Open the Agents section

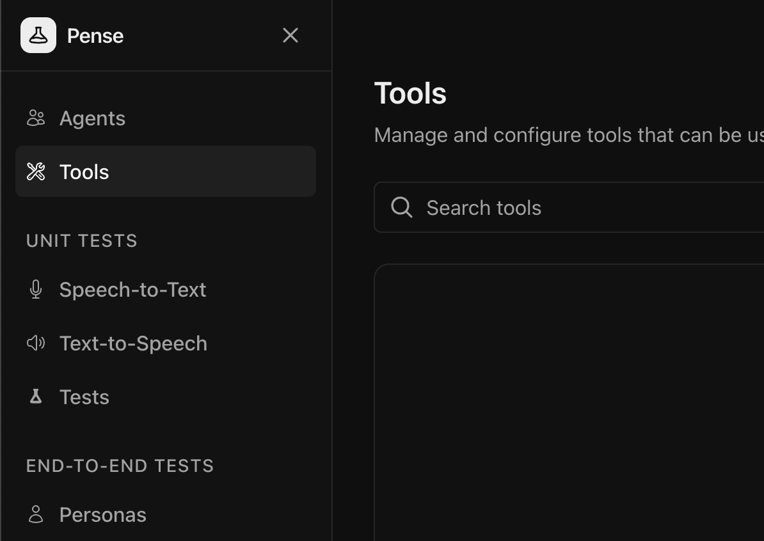[x=93, y=118]
